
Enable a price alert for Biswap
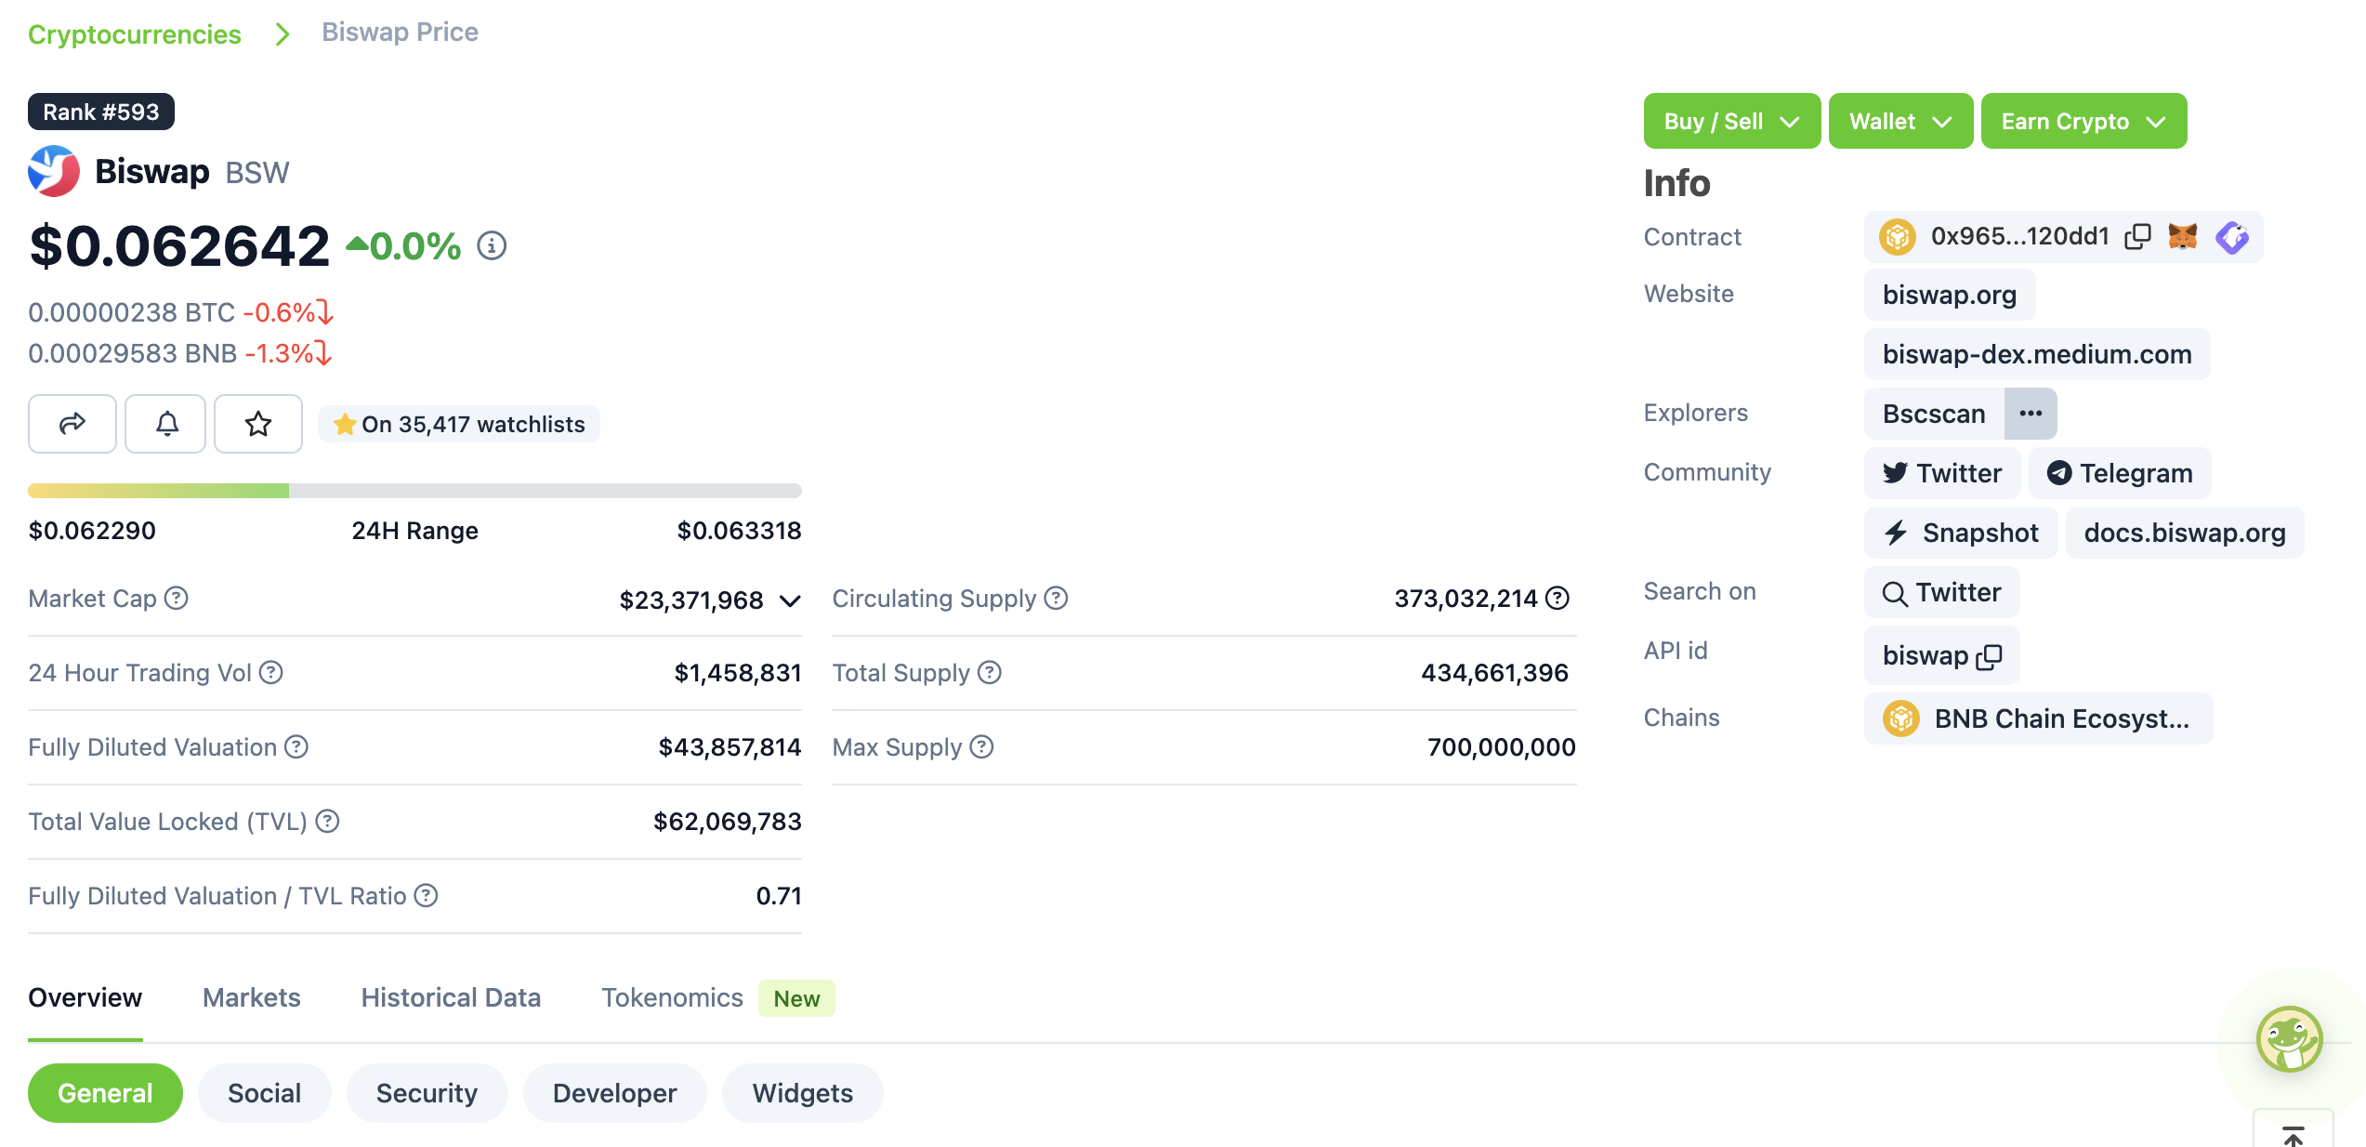pos(164,424)
